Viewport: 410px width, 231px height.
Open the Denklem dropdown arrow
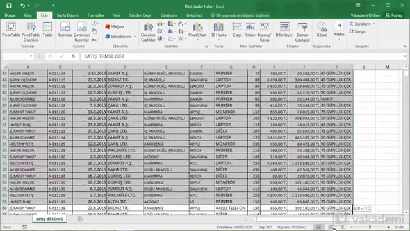(x=374, y=24)
